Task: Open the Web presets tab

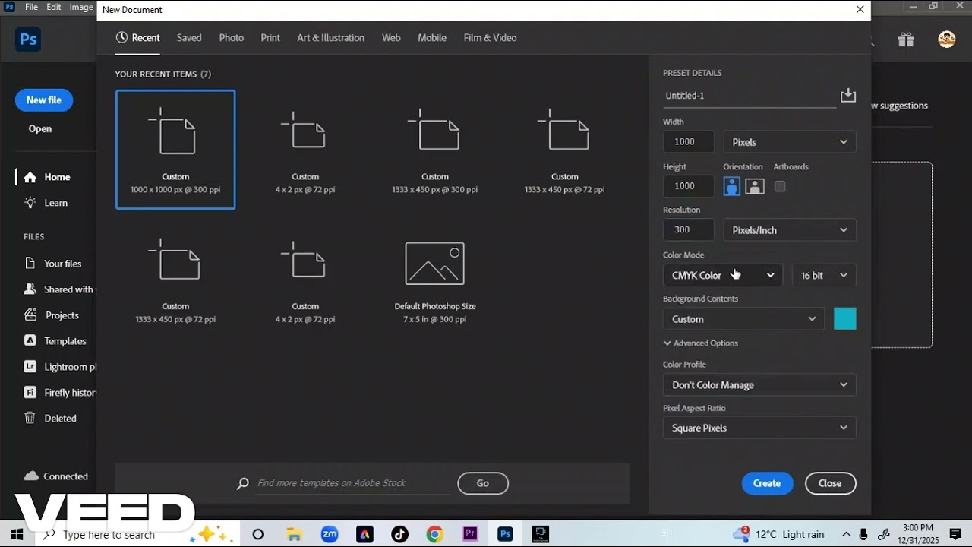Action: tap(391, 38)
